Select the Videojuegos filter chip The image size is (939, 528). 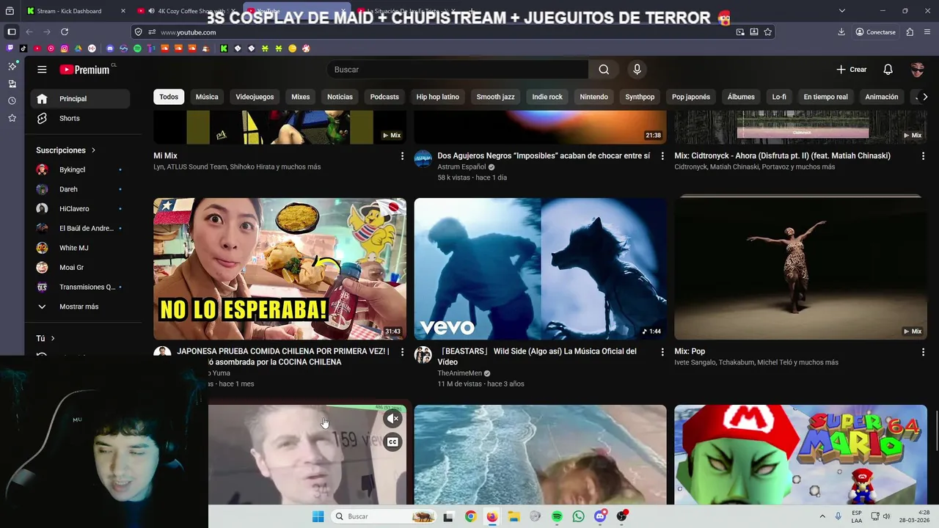coord(255,97)
